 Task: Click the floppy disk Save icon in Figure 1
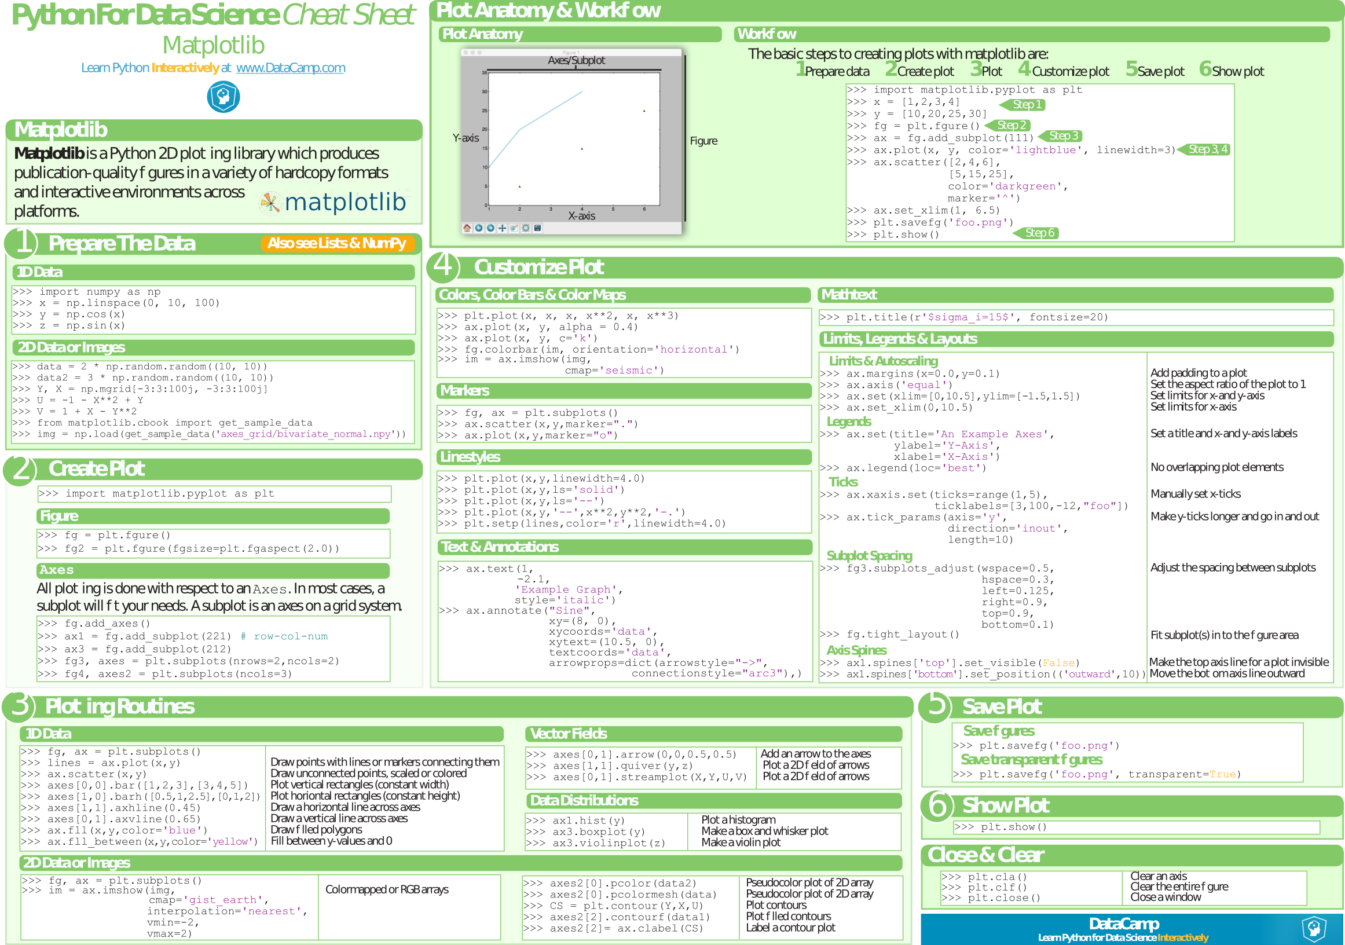click(537, 228)
